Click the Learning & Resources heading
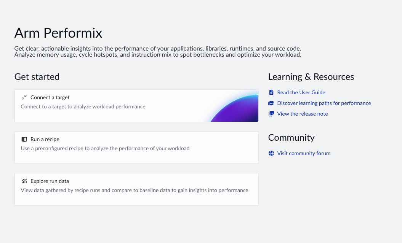The height and width of the screenshot is (243, 402). [x=311, y=77]
